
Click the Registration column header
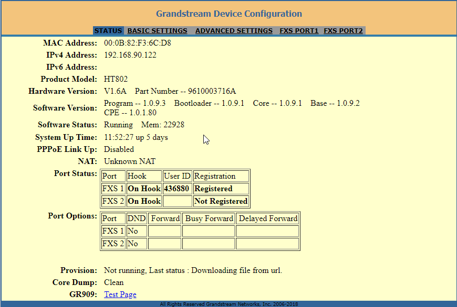point(221,176)
